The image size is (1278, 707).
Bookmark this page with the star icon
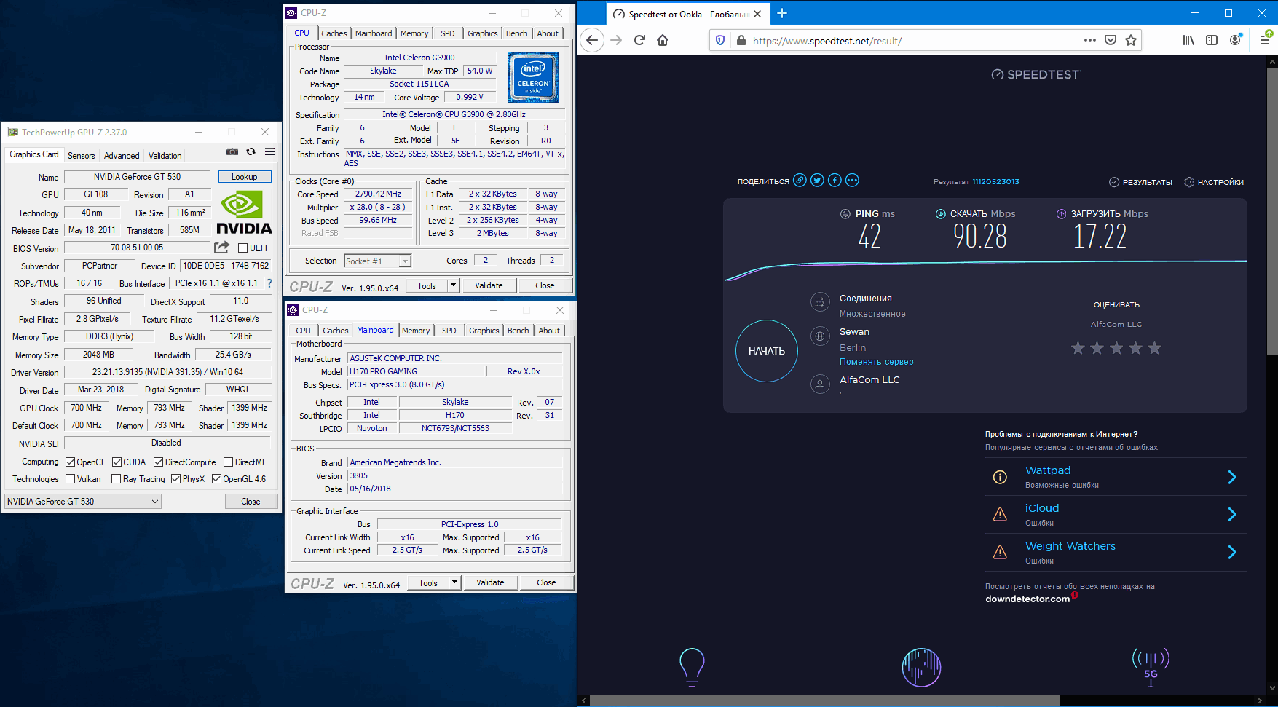(x=1131, y=41)
